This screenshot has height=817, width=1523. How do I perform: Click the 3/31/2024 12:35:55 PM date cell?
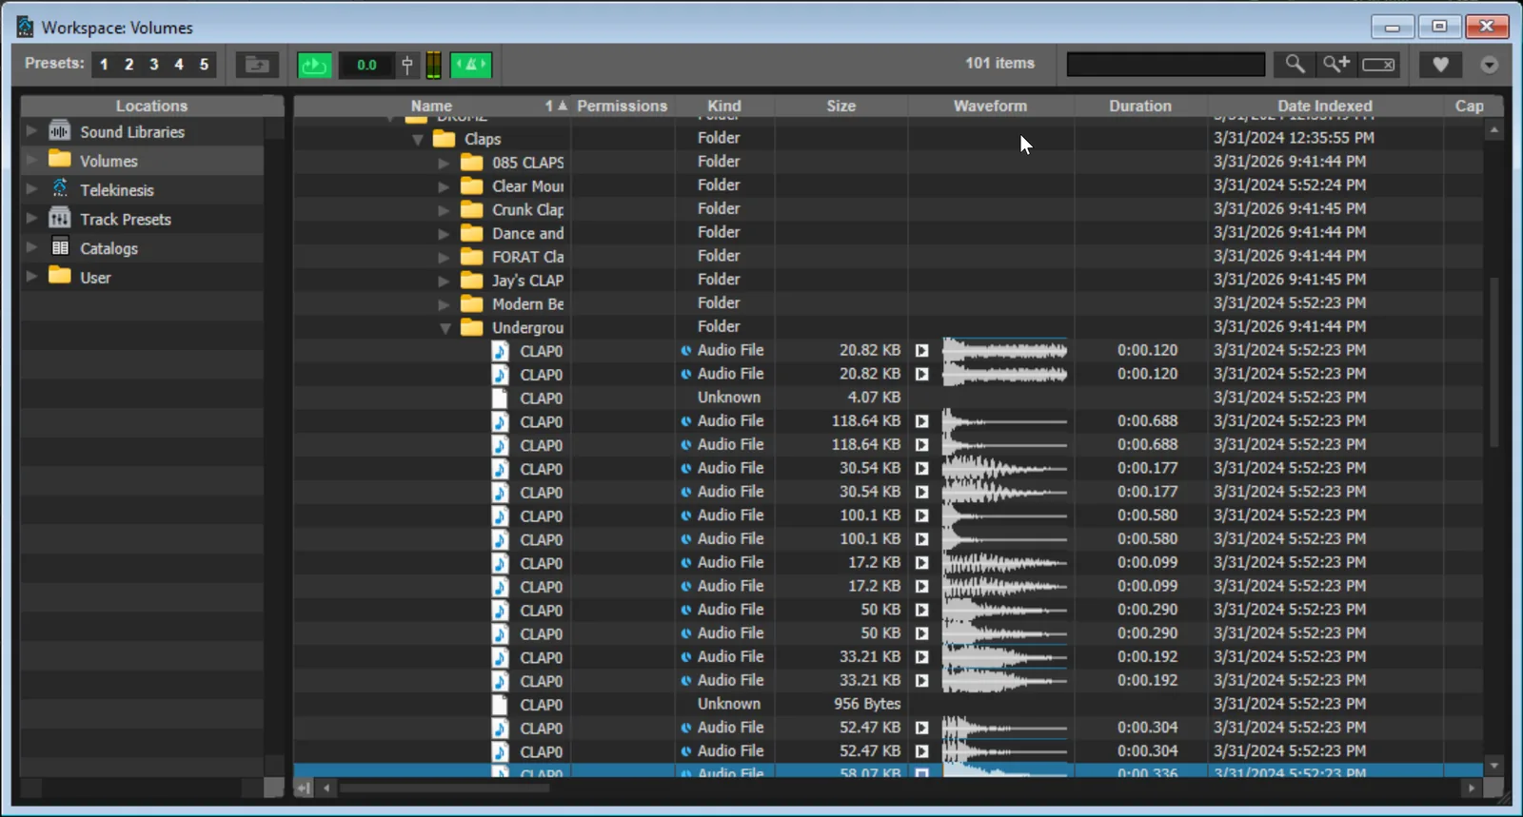click(1293, 138)
